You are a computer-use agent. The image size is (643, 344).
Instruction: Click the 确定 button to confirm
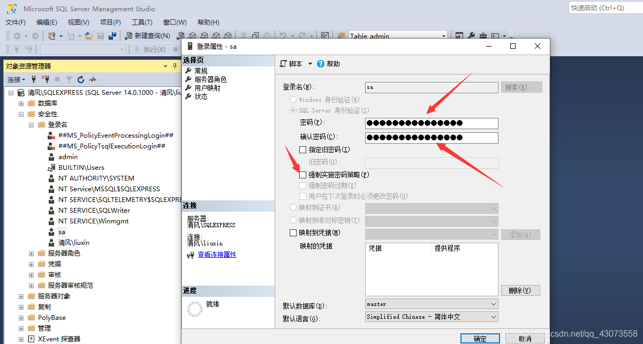click(x=480, y=338)
